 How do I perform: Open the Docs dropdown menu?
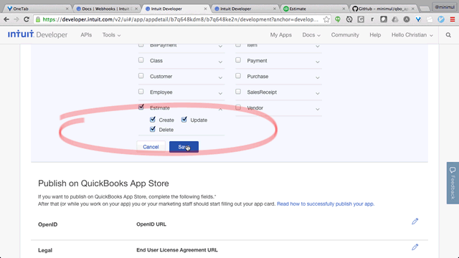[x=311, y=35]
